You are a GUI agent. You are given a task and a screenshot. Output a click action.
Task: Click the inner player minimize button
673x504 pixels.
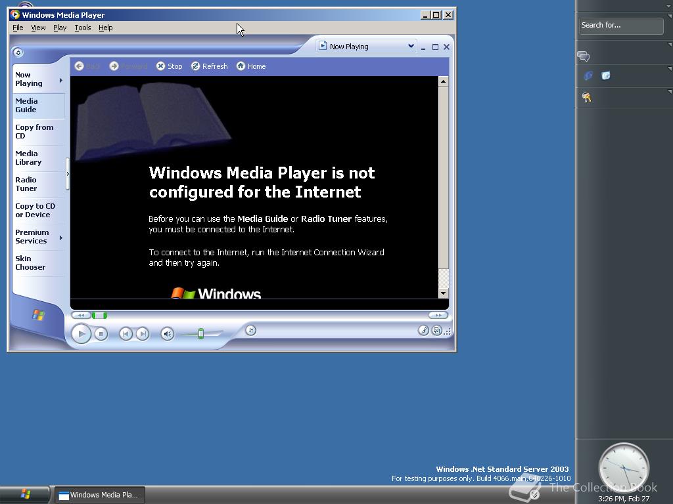click(x=423, y=47)
